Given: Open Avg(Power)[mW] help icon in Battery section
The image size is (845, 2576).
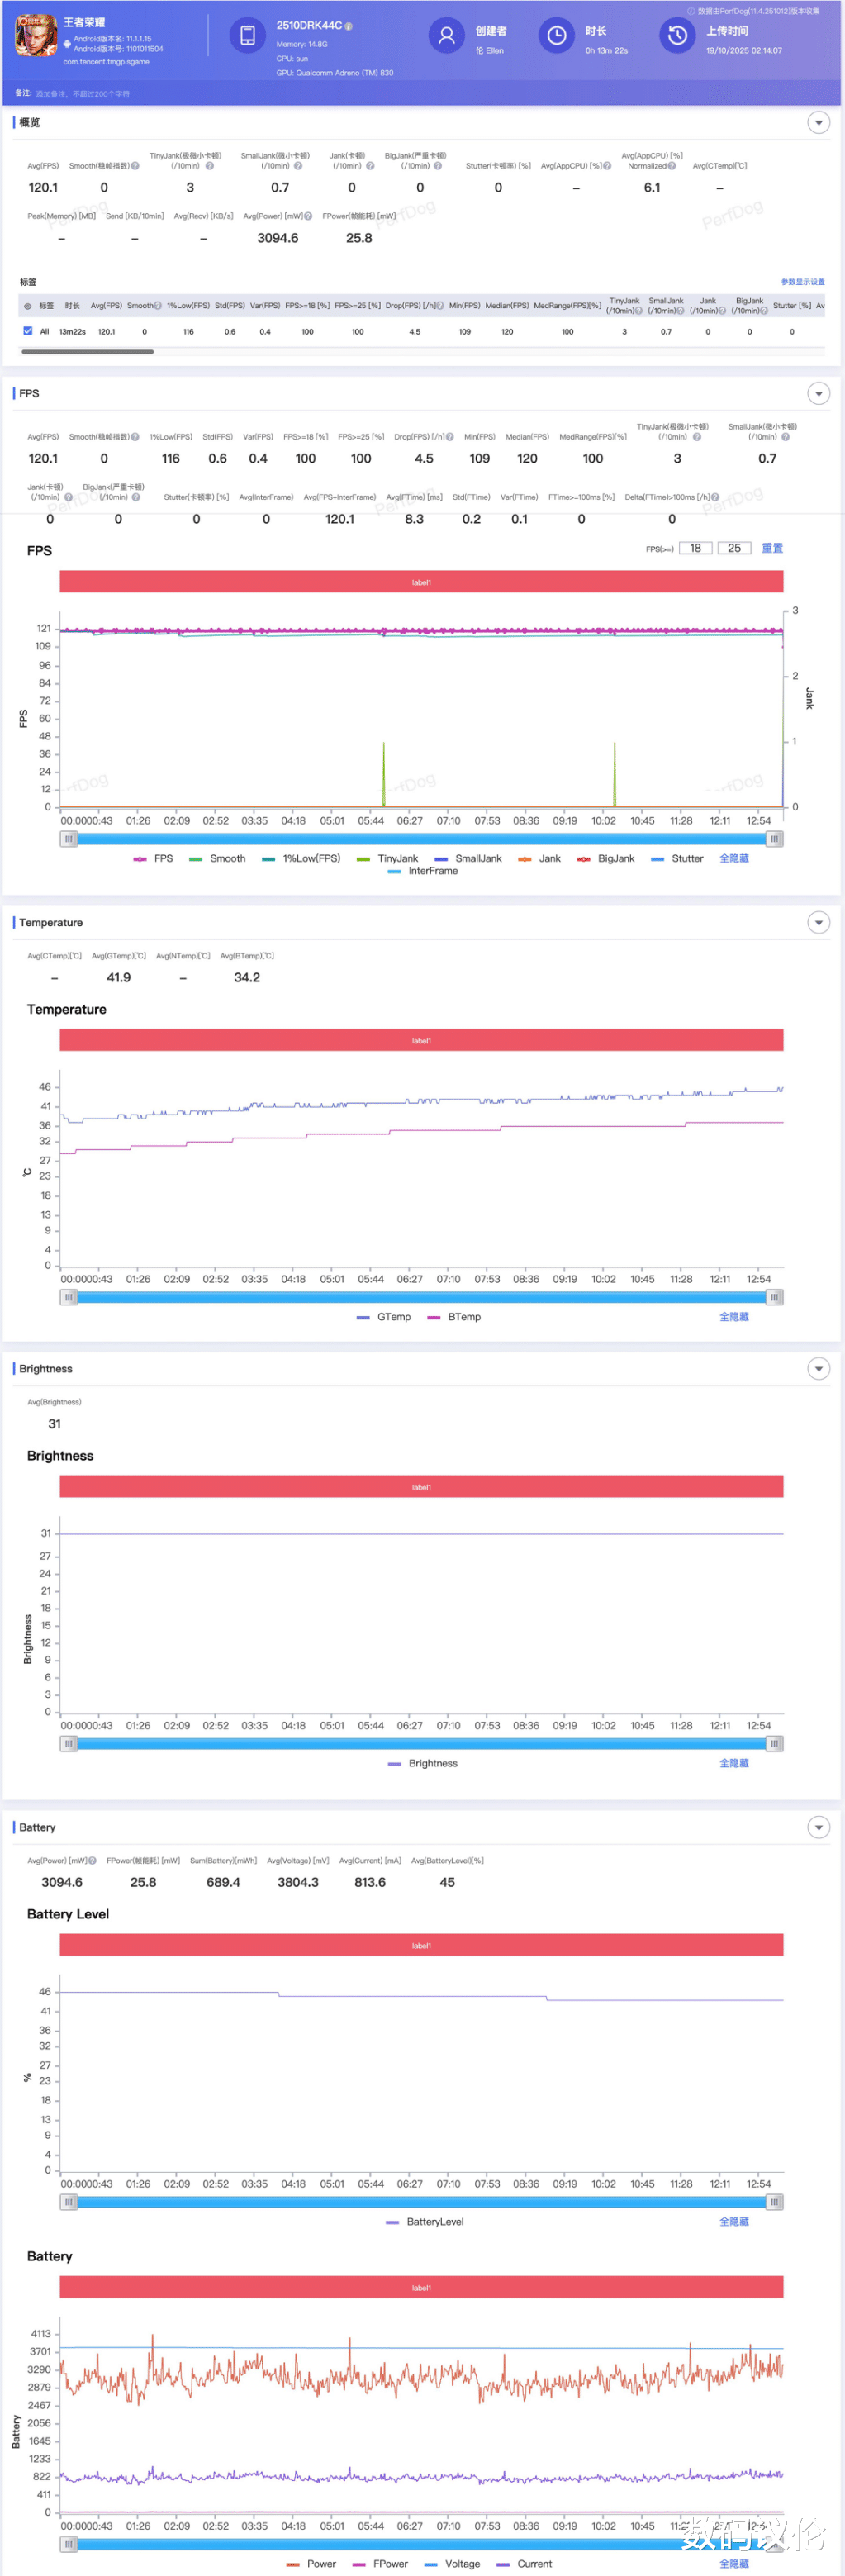Looking at the screenshot, I should (x=92, y=1861).
